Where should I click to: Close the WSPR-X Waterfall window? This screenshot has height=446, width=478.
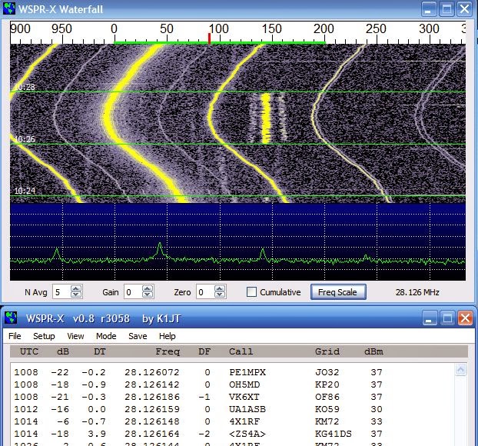[465, 9]
